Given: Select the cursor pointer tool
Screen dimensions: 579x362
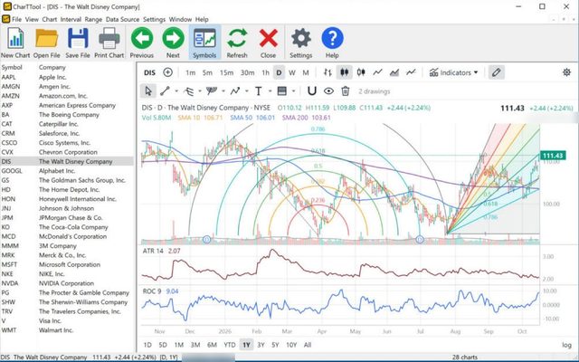Looking at the screenshot, I should tap(148, 90).
